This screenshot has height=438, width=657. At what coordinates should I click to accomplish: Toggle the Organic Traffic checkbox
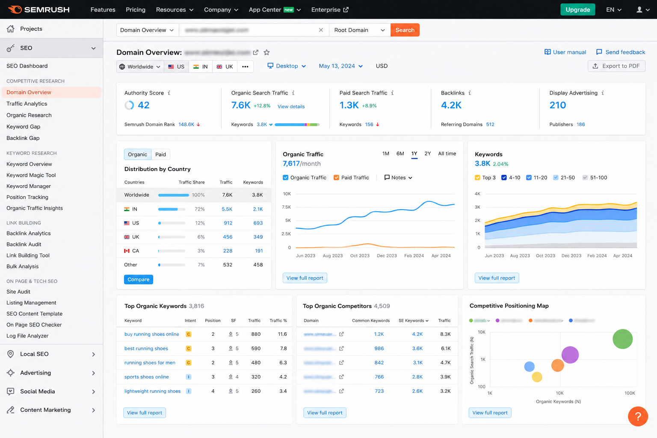(x=285, y=178)
